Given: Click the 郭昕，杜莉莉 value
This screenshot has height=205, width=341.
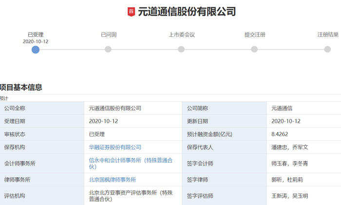Looking at the screenshot, I should 287,180.
